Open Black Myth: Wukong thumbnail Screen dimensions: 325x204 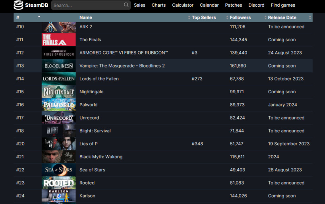(x=59, y=157)
